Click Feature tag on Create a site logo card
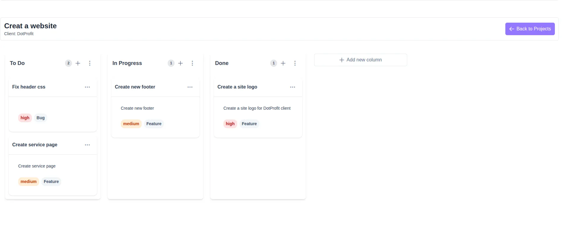This screenshot has height=242, width=565. coord(249,124)
